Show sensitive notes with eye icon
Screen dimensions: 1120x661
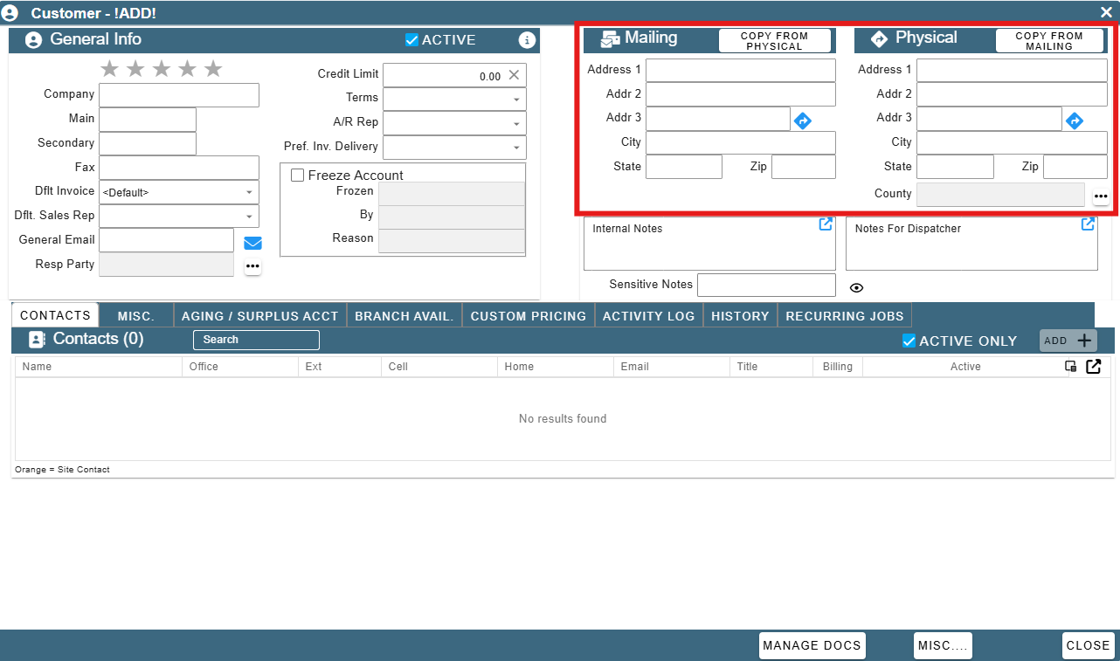[857, 287]
